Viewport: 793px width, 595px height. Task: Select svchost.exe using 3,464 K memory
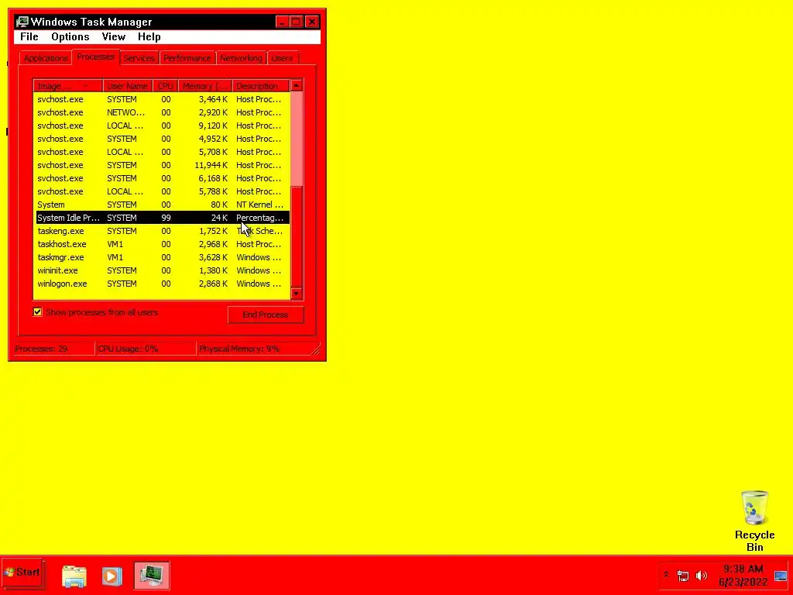point(161,99)
